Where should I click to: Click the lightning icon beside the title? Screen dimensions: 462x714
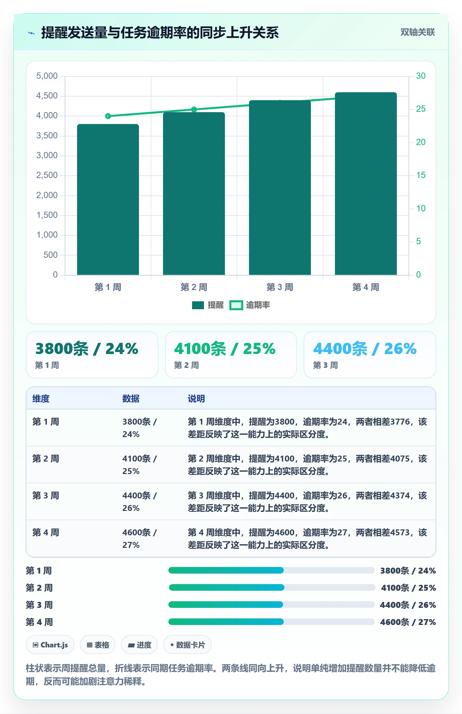tap(31, 33)
